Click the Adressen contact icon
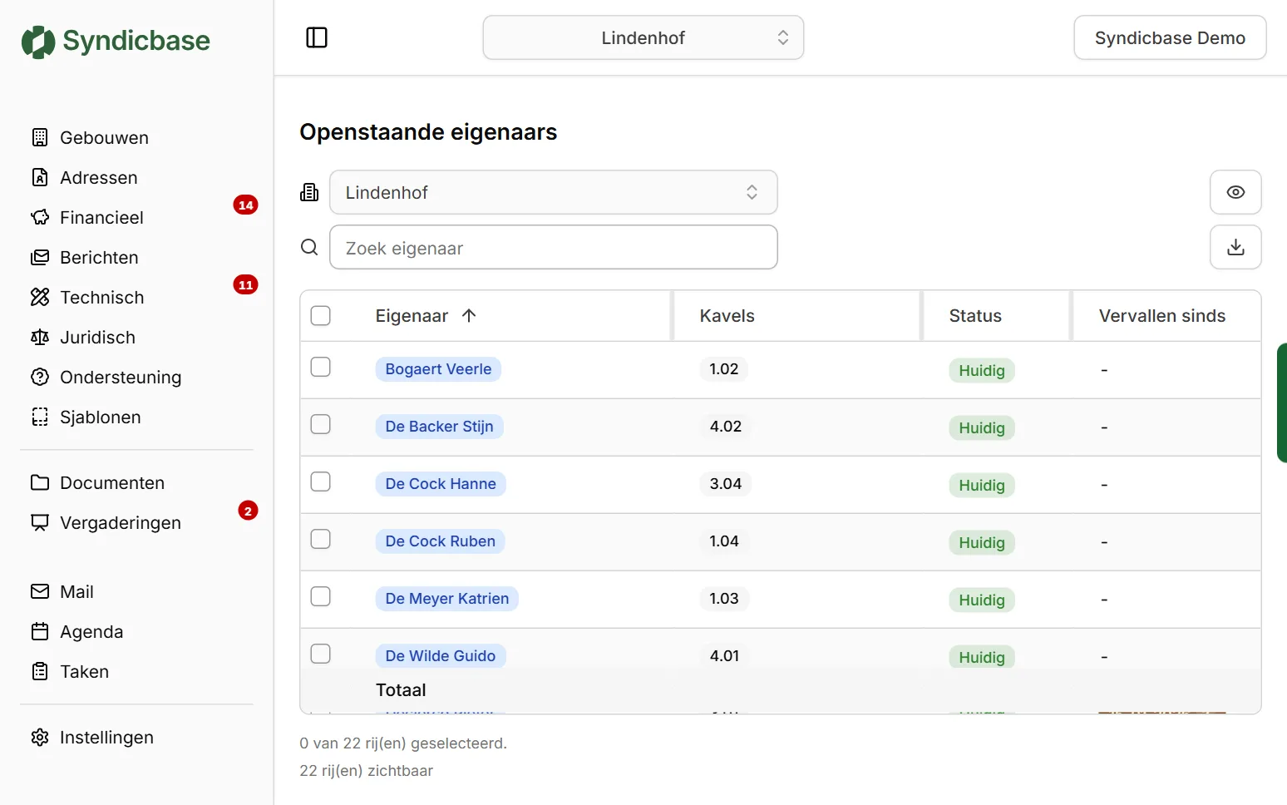Image resolution: width=1287 pixels, height=805 pixels. [x=40, y=177]
